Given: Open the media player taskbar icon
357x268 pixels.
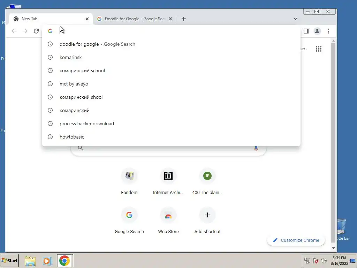Looking at the screenshot, I should (47, 261).
